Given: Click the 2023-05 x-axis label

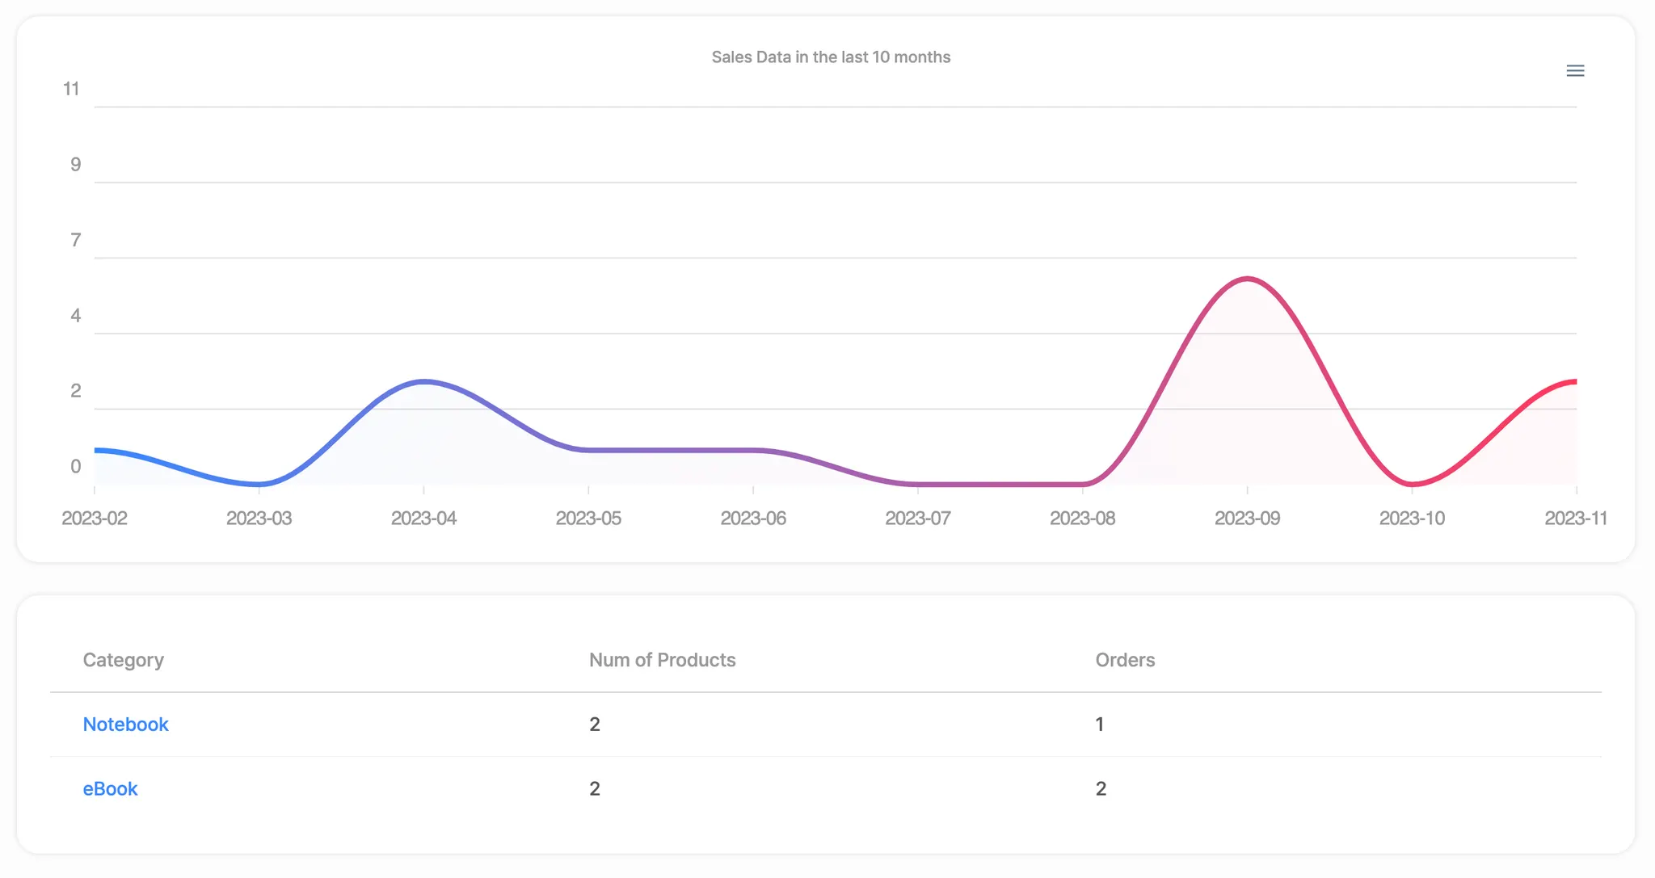Looking at the screenshot, I should tap(588, 519).
